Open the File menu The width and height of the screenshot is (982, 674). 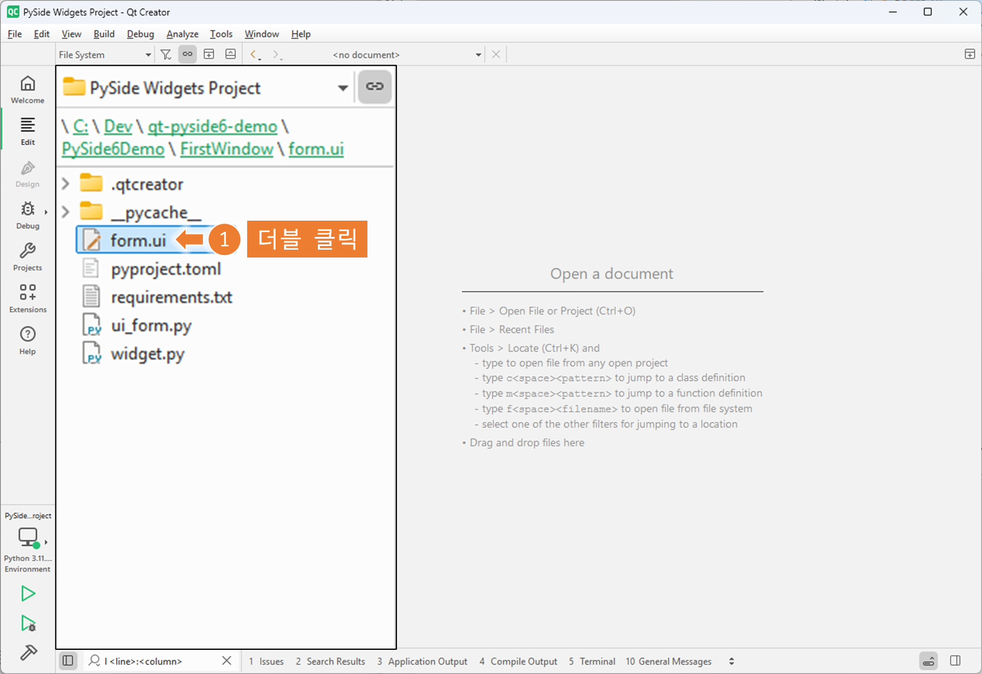(15, 34)
